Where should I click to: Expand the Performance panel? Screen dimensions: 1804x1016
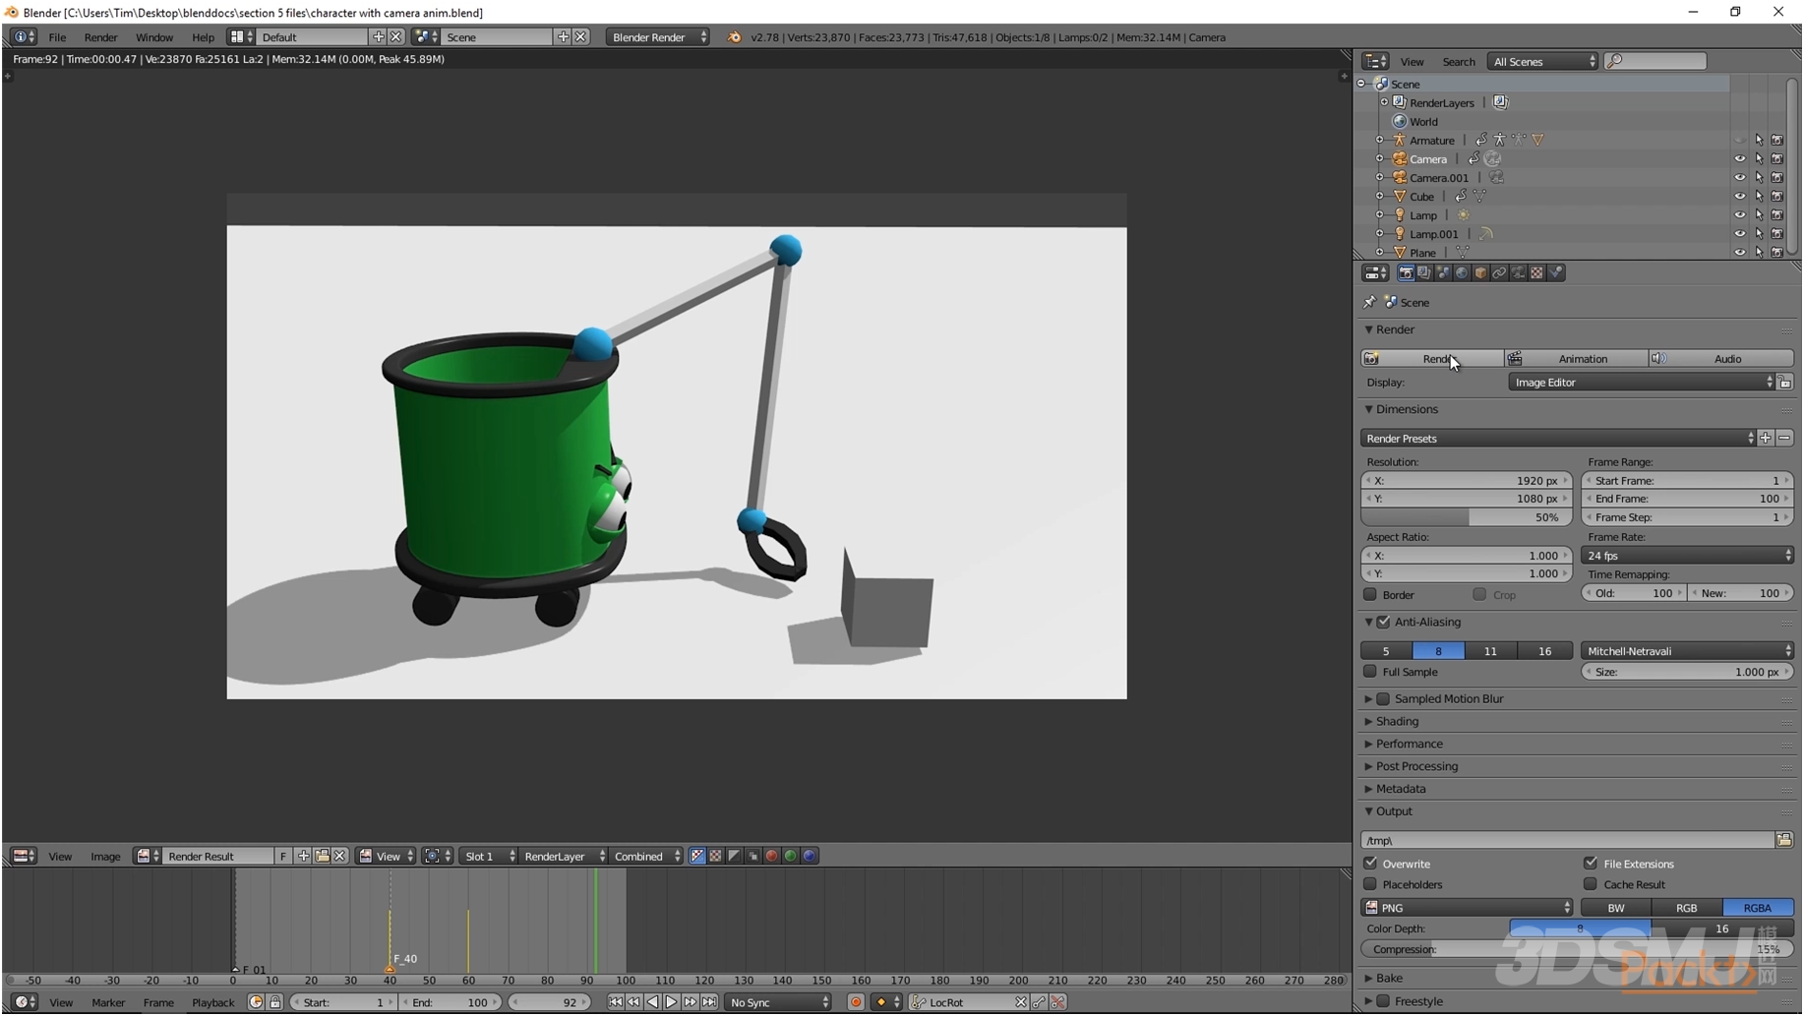coord(1409,745)
